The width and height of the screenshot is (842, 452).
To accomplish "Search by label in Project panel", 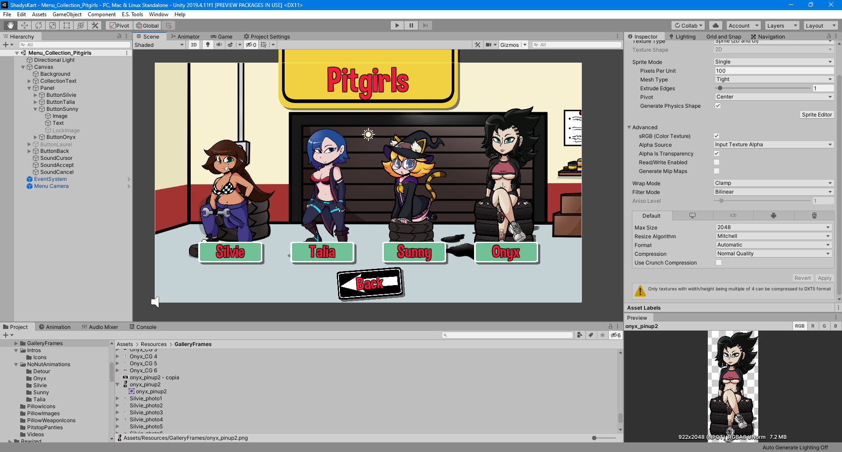I will pos(591,335).
